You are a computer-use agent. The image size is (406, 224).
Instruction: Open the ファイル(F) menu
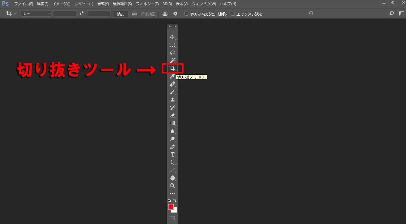point(24,4)
